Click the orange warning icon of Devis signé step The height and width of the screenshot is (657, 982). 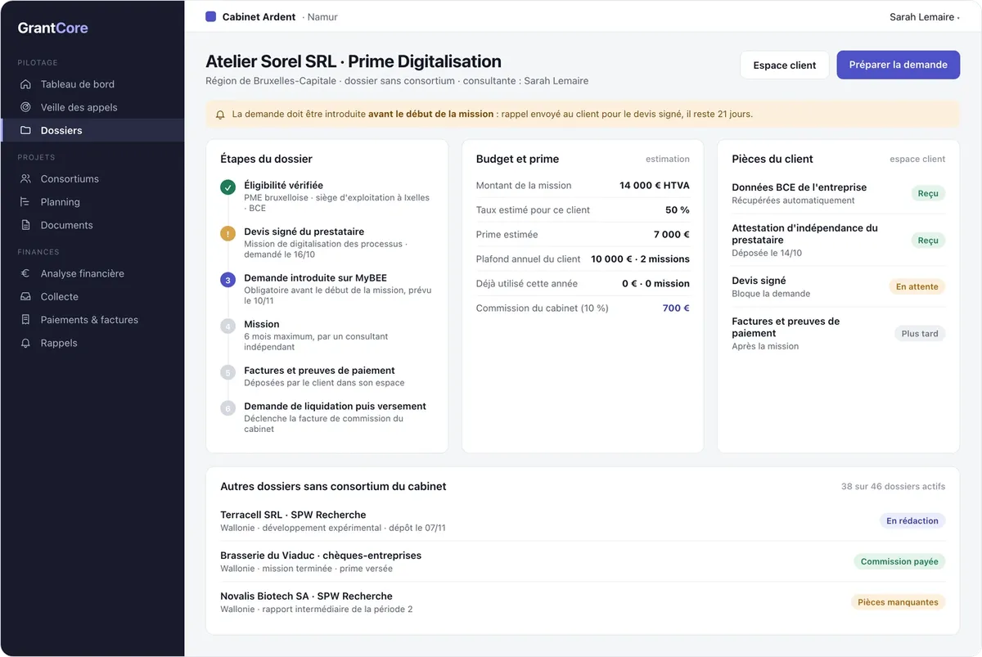[227, 233]
